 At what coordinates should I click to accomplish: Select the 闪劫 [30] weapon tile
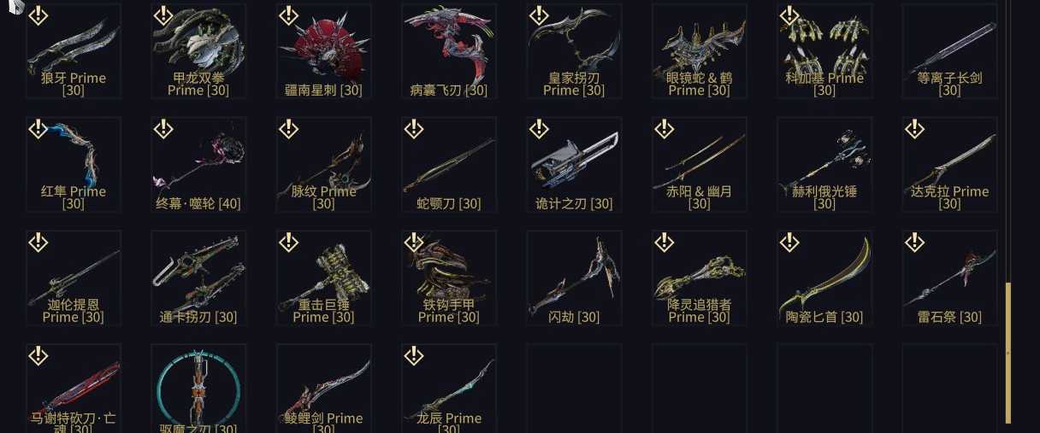tap(574, 278)
